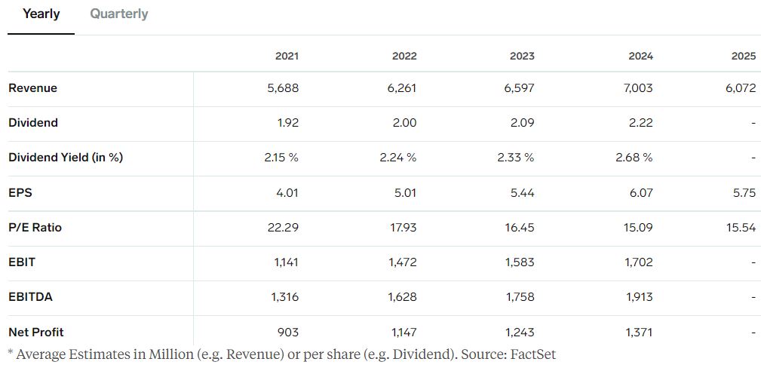
Task: Select the Dividend Yield (in %) label
Action: pyautogui.click(x=66, y=158)
